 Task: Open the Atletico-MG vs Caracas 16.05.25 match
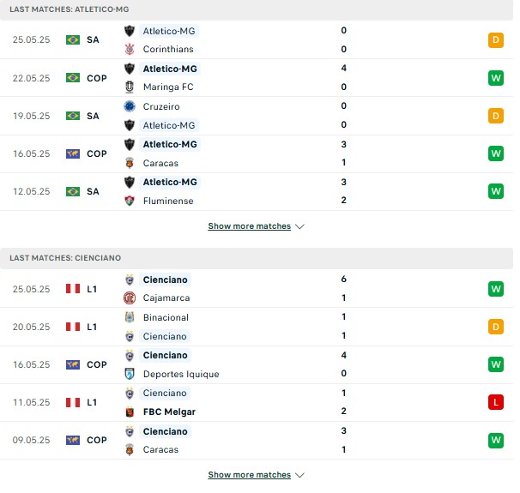pos(257,153)
